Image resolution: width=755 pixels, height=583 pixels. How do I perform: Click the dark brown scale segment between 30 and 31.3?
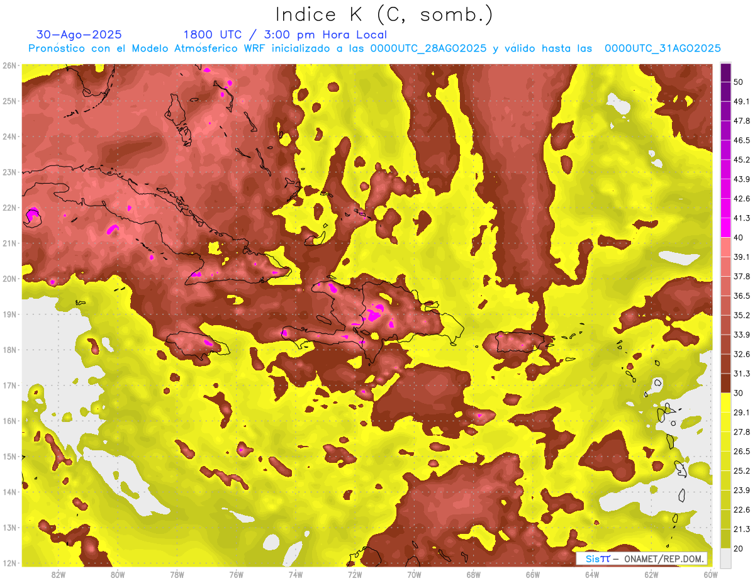[725, 383]
